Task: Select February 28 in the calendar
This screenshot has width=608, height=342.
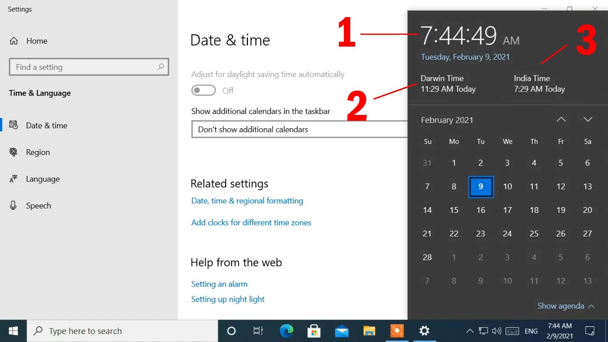Action: click(427, 257)
